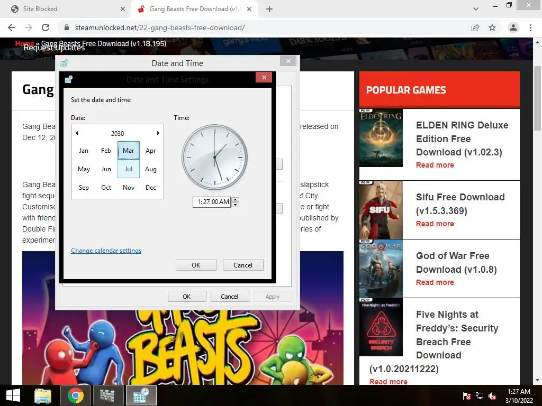
Task: Open a new browser tab
Action: 269,9
